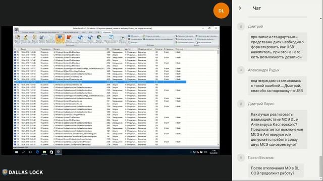This screenshot has width=323, height=181.
Task: Switch to the МЭ ribbon tab
Action: point(91,32)
